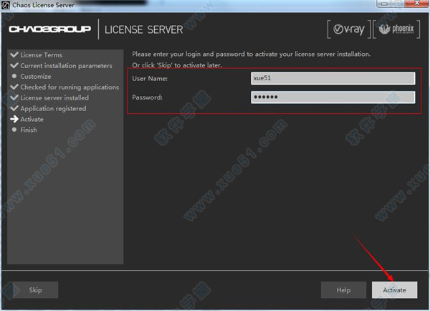Click arrow icon beside Activate step

14,119
